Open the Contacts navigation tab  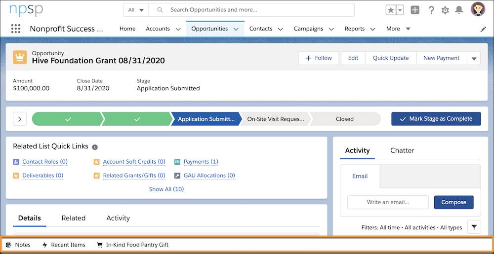(261, 29)
